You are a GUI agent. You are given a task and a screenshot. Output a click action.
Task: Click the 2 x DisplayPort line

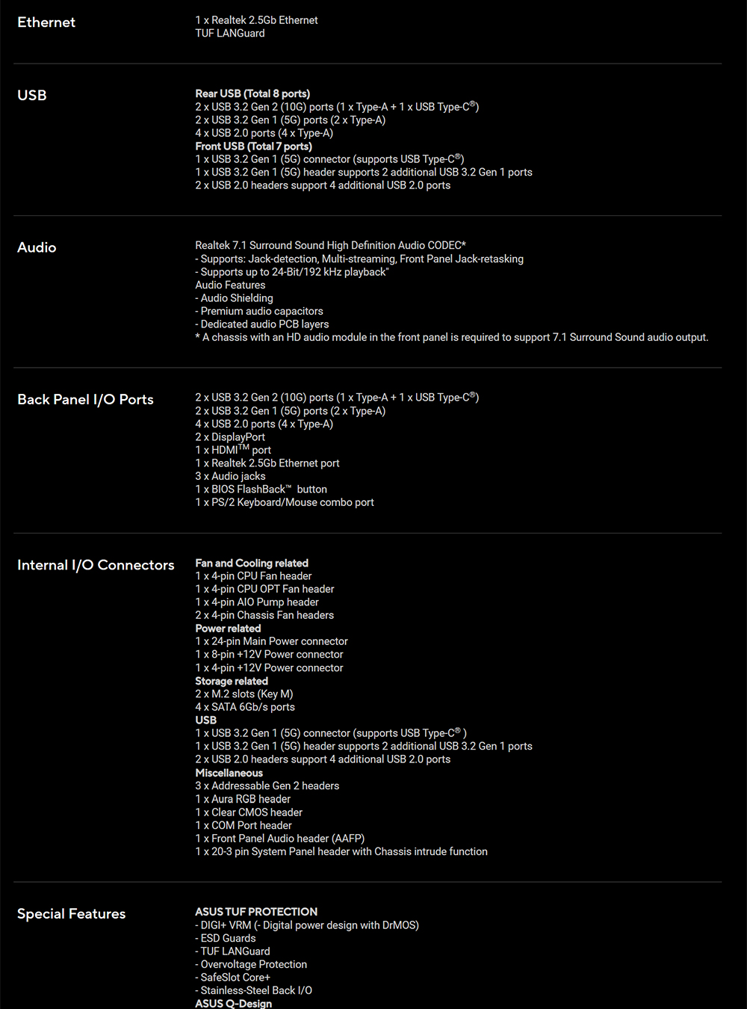tap(230, 437)
